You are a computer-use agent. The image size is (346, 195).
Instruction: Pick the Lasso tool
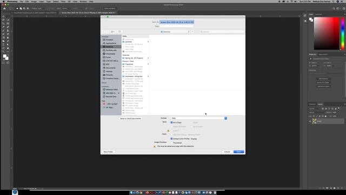tap(3, 20)
